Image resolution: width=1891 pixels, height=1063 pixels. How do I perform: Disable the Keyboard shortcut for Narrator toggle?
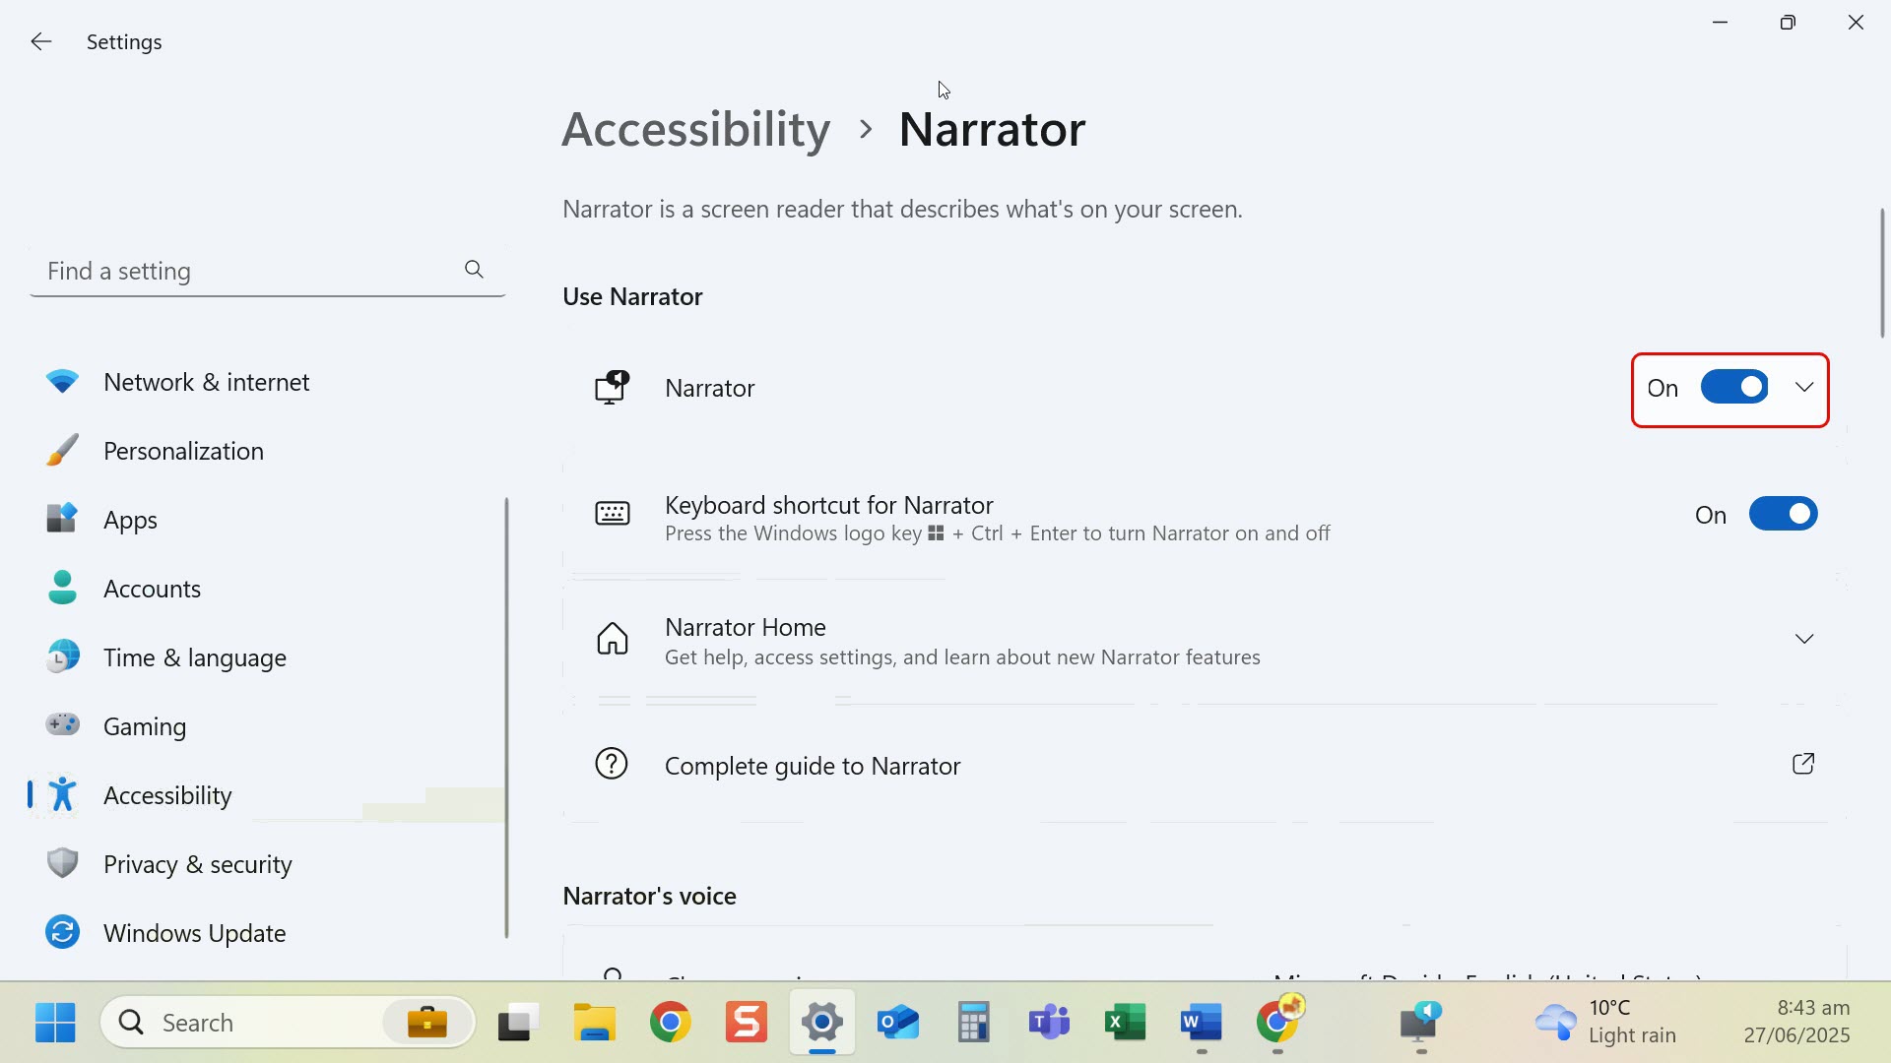tap(1784, 514)
